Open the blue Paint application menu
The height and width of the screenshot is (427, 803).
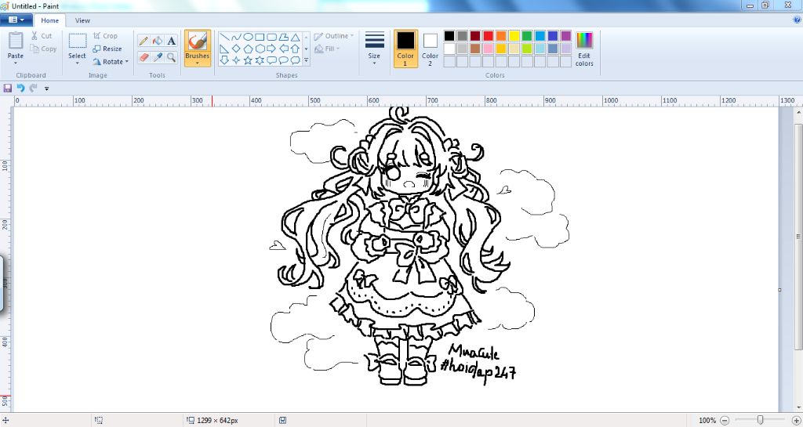[16, 20]
